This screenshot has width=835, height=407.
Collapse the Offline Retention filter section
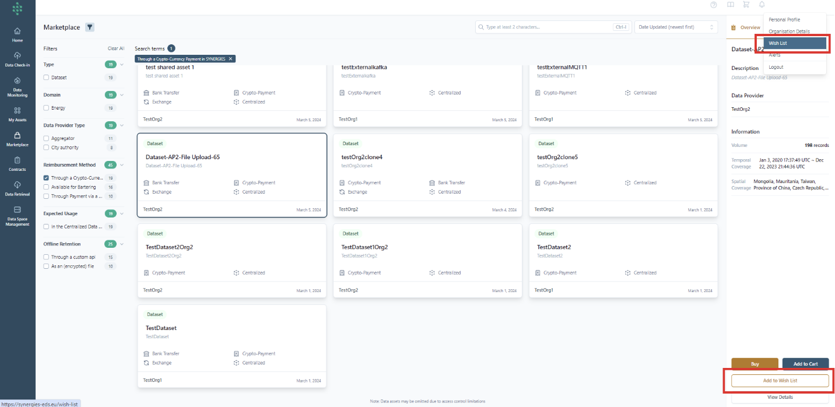pyautogui.click(x=122, y=244)
